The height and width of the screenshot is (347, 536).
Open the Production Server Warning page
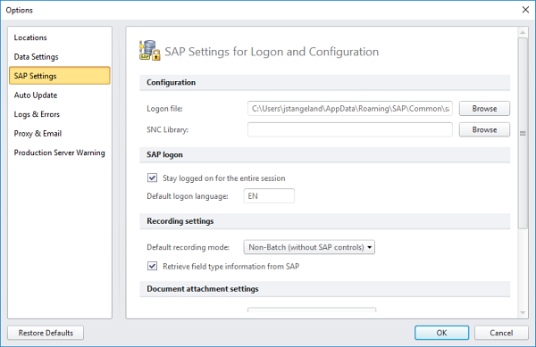(60, 153)
